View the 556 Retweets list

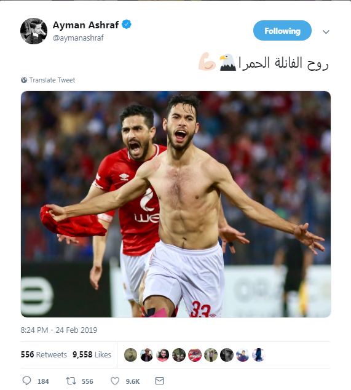click(x=44, y=354)
